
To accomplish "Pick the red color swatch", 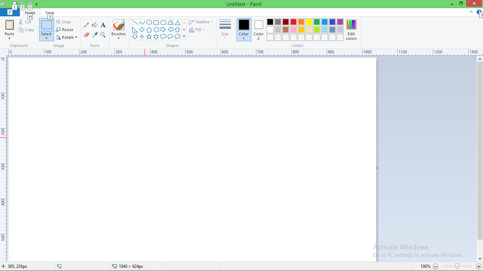I will (x=293, y=22).
